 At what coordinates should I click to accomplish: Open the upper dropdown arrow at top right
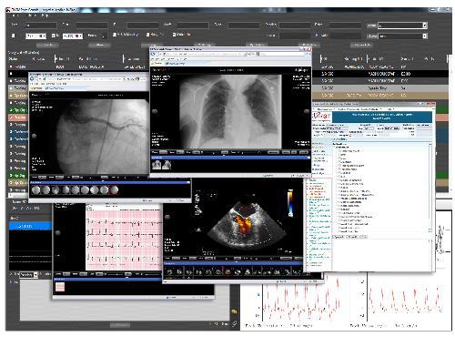(x=425, y=26)
